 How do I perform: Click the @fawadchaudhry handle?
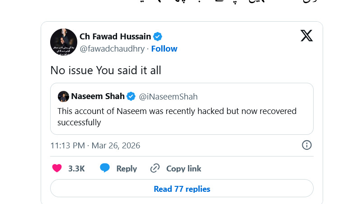click(113, 49)
